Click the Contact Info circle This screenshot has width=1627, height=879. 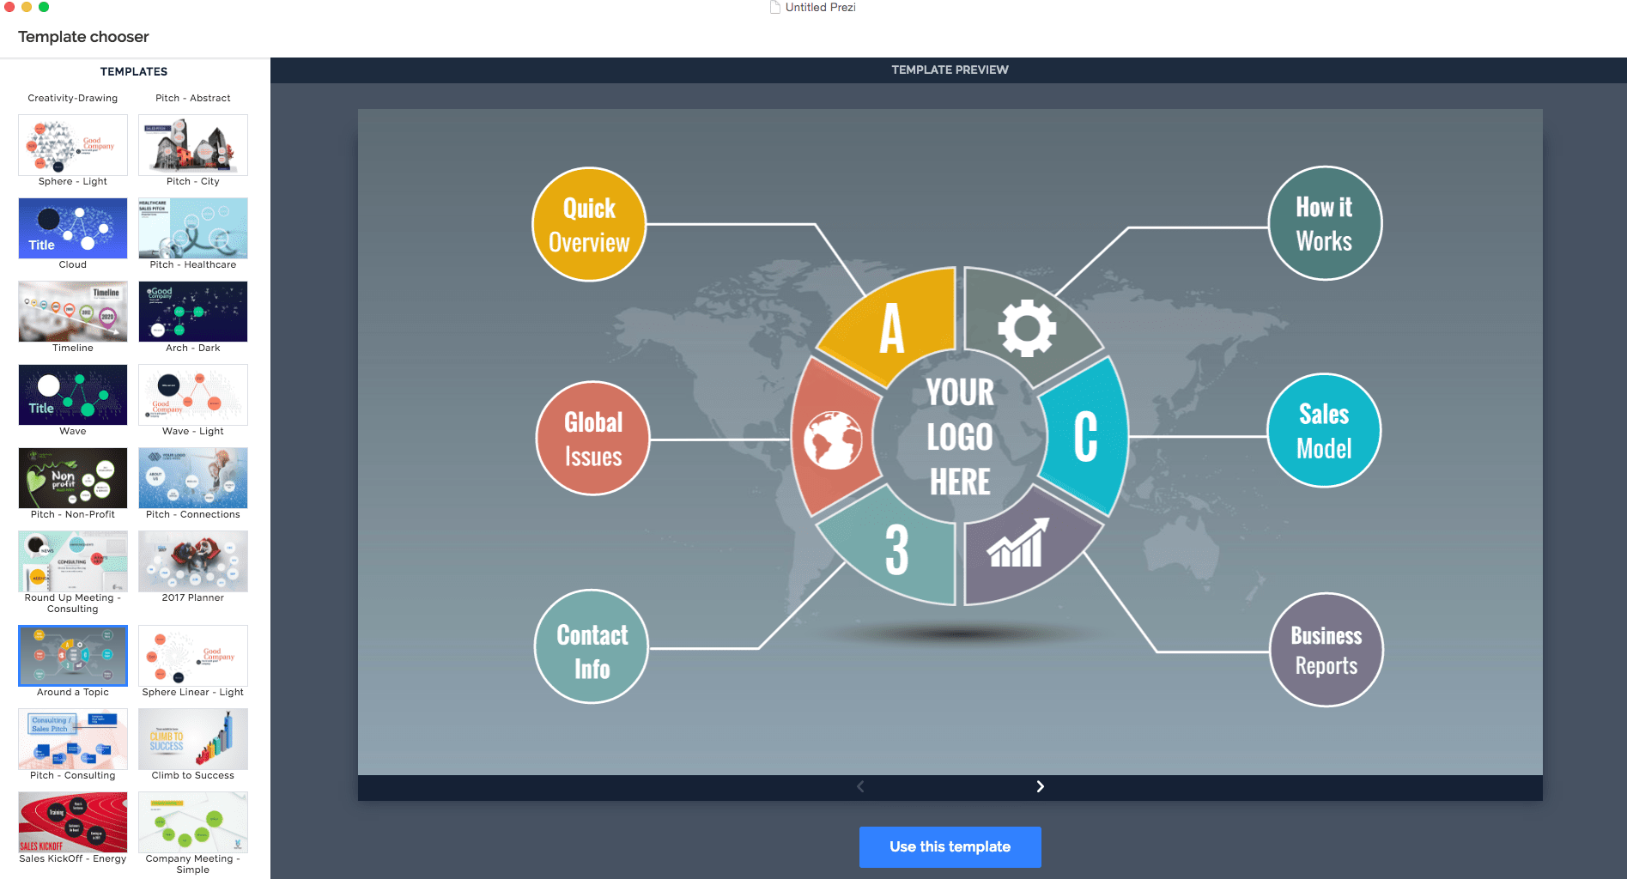click(591, 646)
